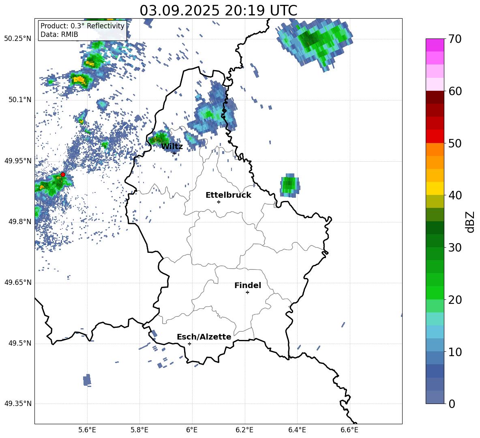
Task: Click the Wiltz station cross marker
Action: [x=174, y=153]
